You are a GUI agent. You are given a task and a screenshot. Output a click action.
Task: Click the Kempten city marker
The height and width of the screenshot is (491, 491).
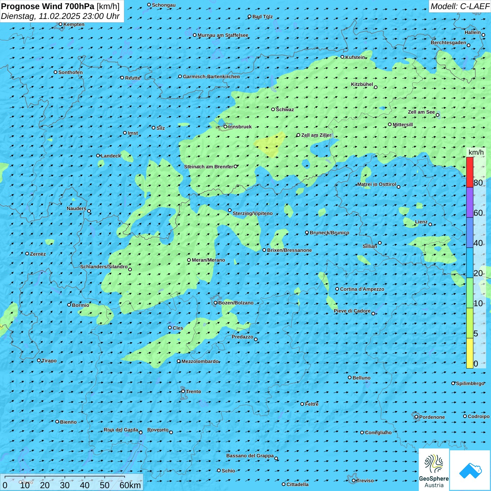[x=61, y=24]
